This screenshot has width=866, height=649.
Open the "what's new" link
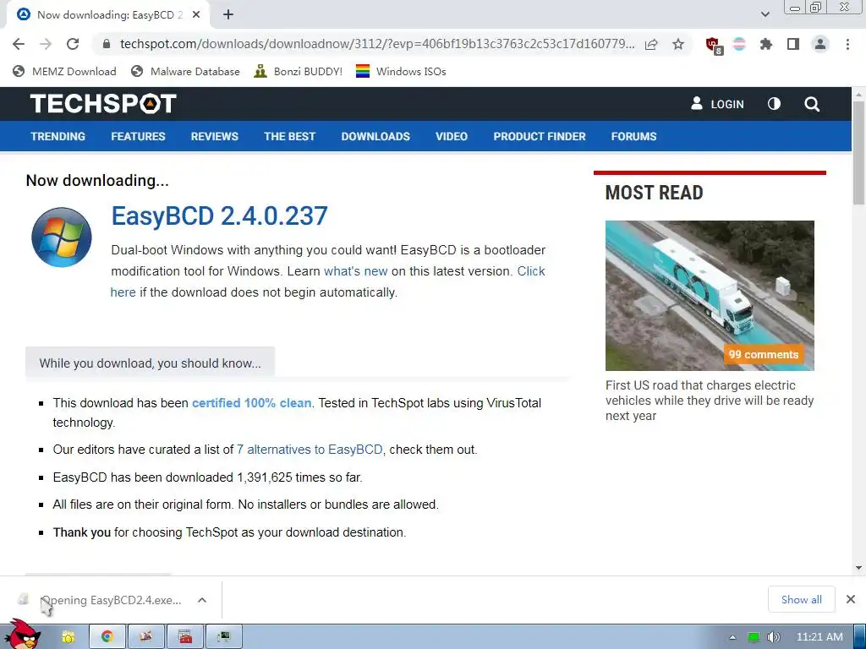(x=356, y=271)
